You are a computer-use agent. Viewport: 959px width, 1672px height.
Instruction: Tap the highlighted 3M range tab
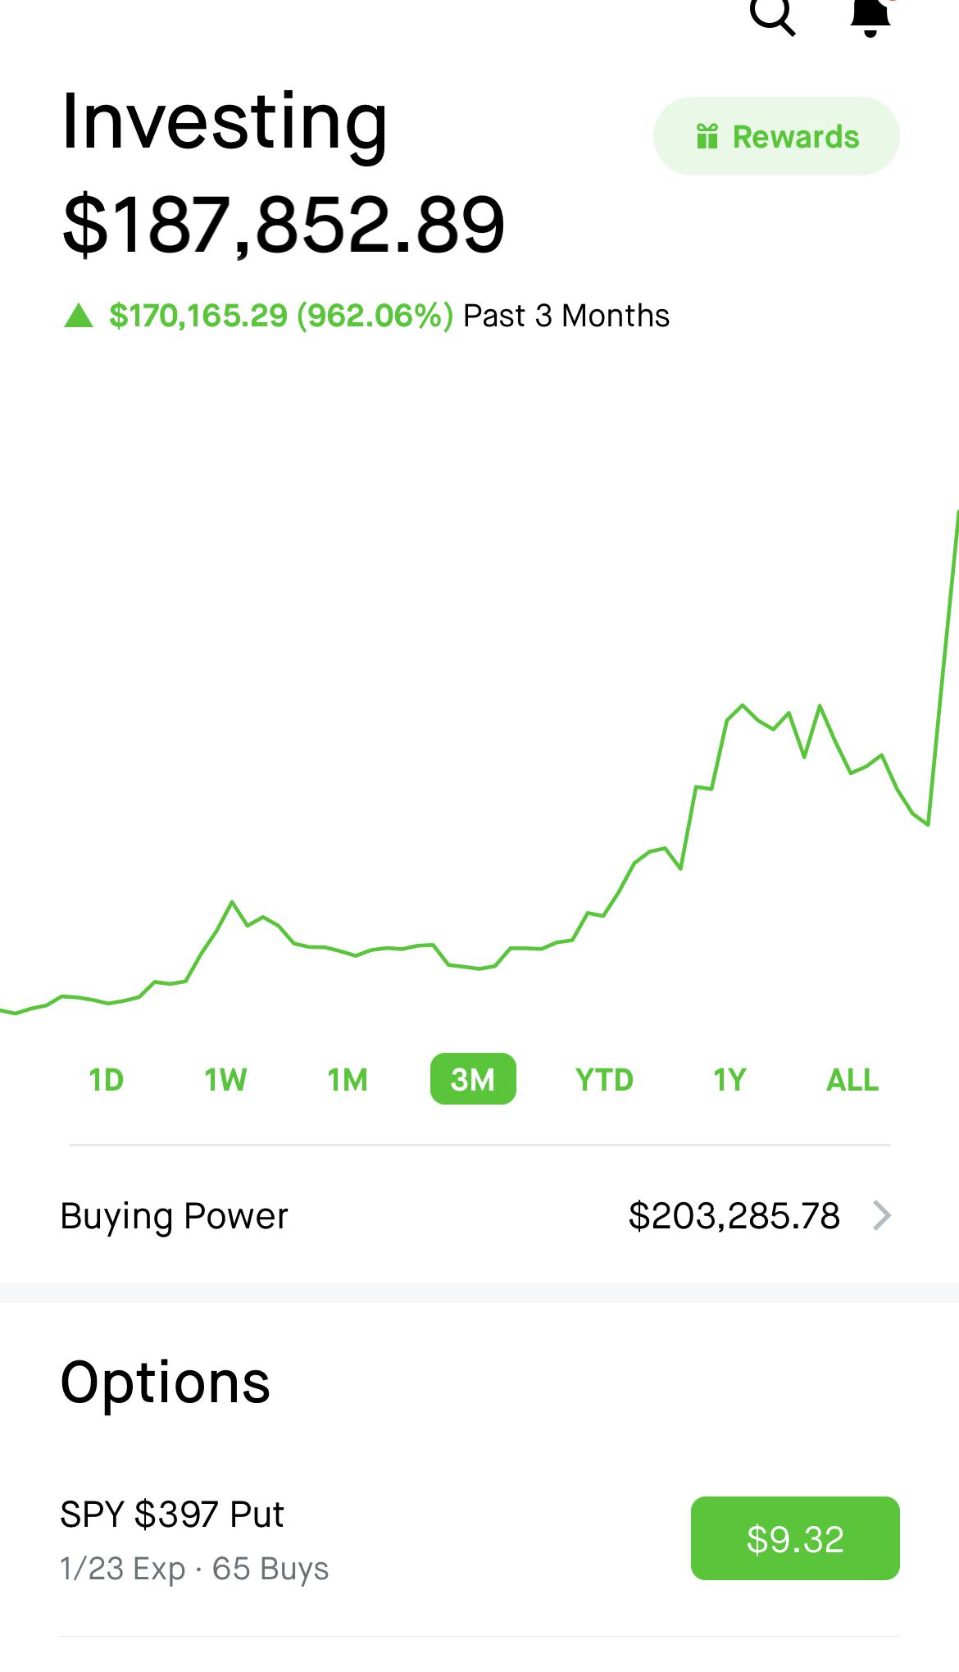pos(473,1079)
